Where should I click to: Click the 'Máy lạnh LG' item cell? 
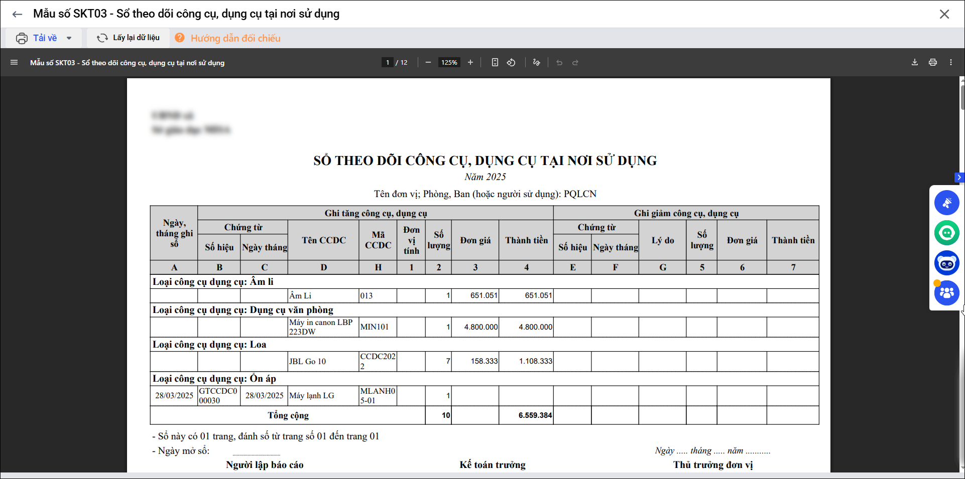[x=323, y=395]
